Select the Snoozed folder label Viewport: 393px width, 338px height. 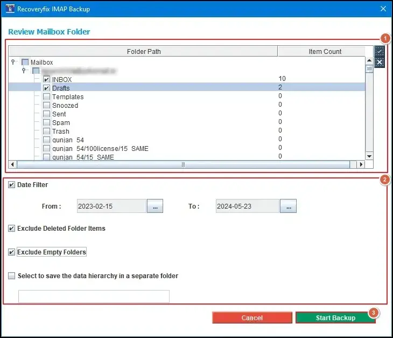tap(65, 106)
